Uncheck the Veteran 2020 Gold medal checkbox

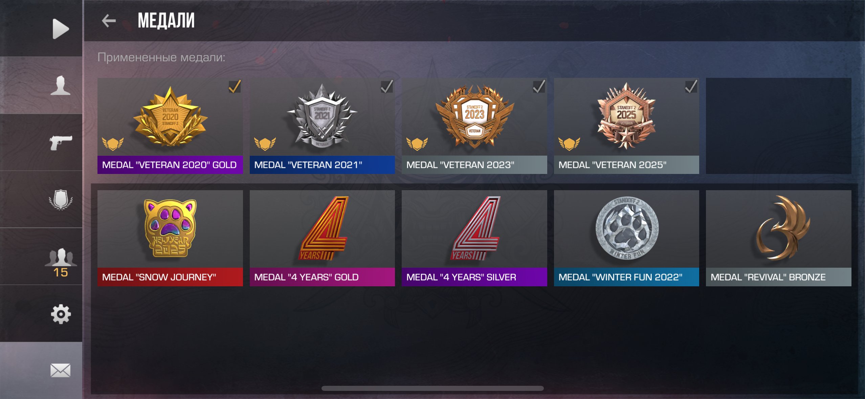coord(235,87)
